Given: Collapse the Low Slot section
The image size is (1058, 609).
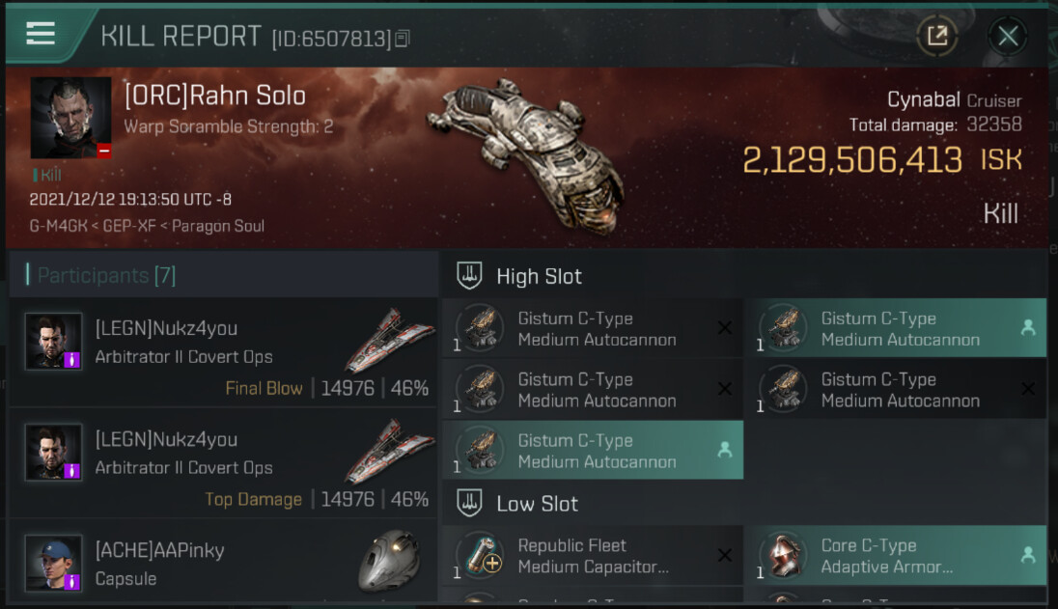Looking at the screenshot, I should click(x=469, y=504).
